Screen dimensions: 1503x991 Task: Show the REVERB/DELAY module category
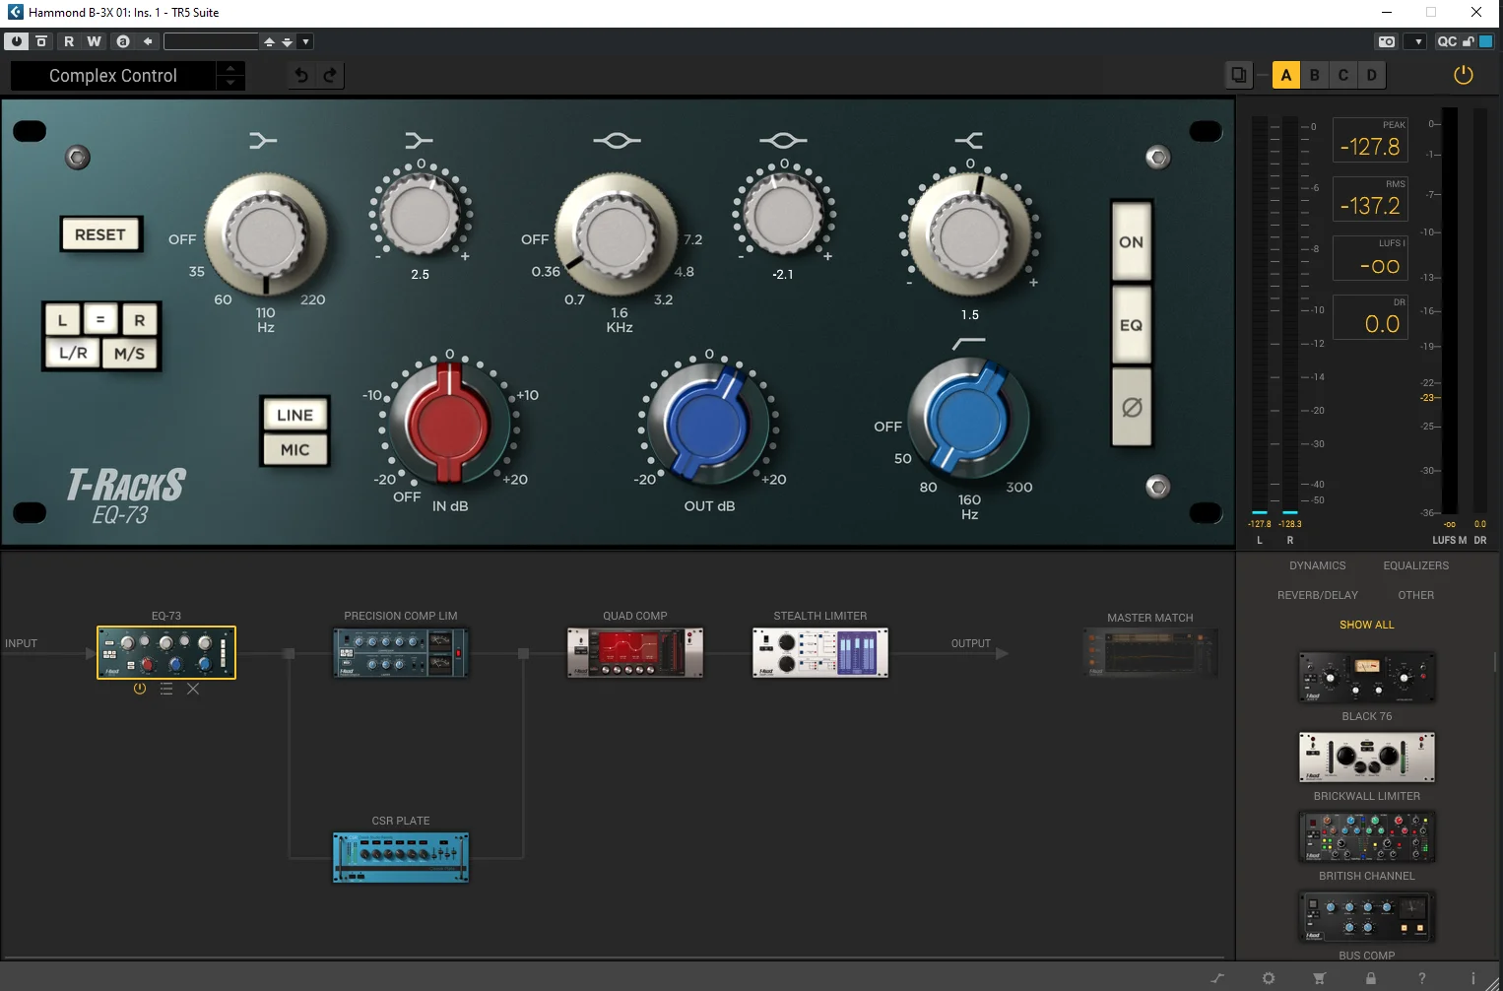click(x=1318, y=595)
